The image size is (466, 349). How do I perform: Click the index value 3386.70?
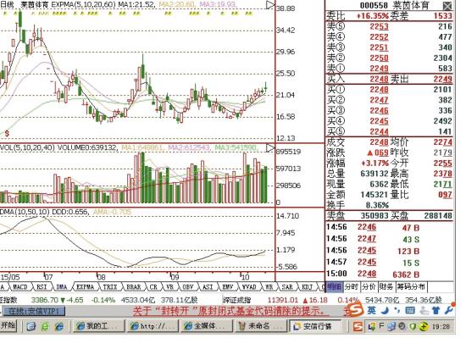tap(45, 300)
